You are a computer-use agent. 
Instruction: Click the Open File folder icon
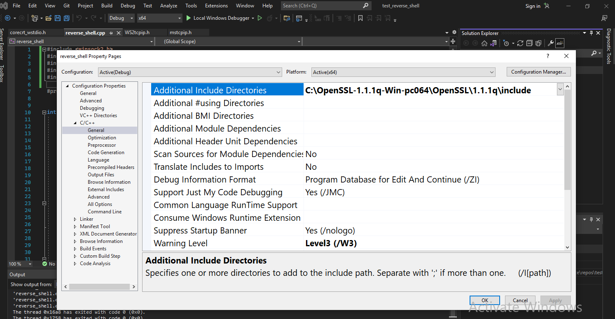tap(49, 18)
